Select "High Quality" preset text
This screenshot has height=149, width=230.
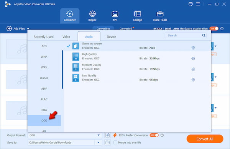click(89, 54)
